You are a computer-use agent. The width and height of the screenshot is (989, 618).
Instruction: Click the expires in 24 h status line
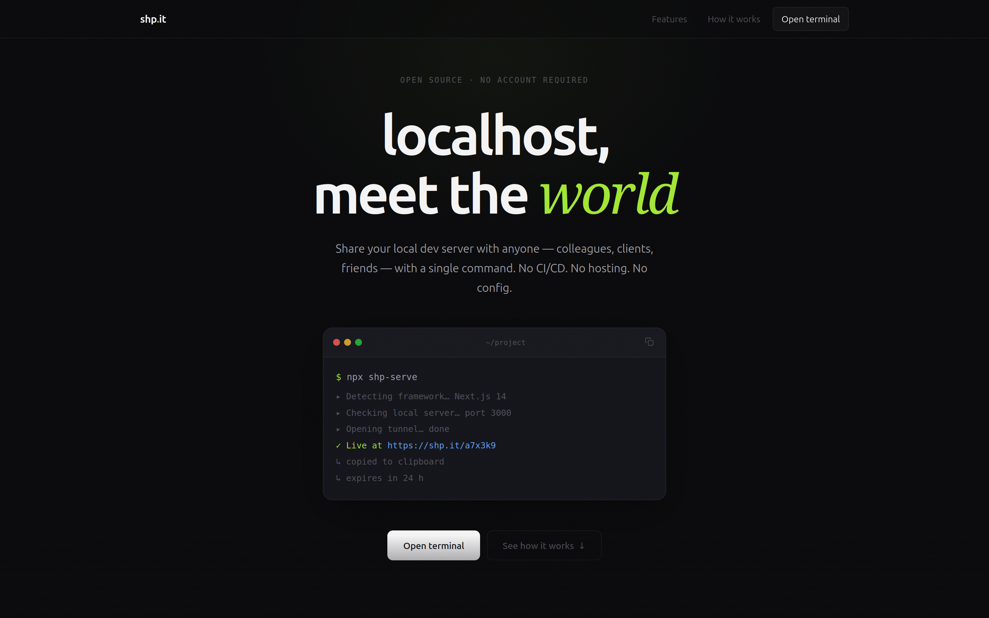[x=385, y=478]
